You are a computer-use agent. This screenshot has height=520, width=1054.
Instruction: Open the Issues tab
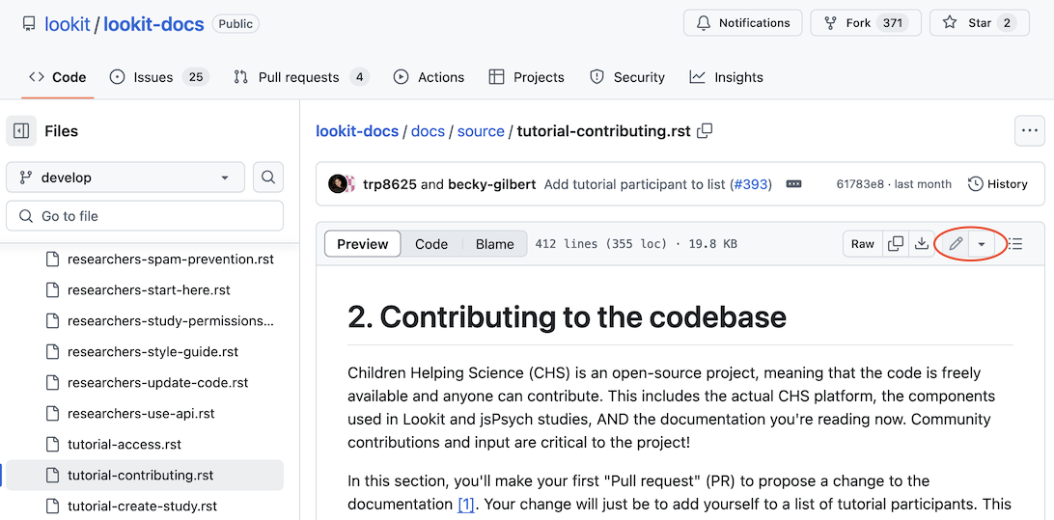click(159, 77)
